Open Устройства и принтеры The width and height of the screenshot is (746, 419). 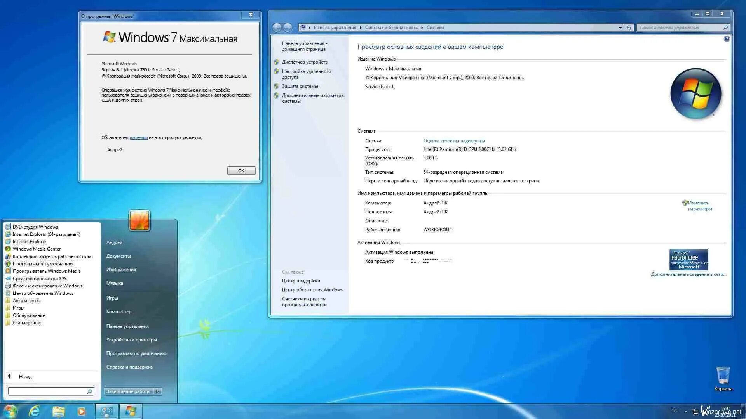click(x=132, y=340)
